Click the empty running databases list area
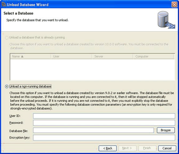Image resolution: width=179 pixels, height=154 pixels. 92,70
